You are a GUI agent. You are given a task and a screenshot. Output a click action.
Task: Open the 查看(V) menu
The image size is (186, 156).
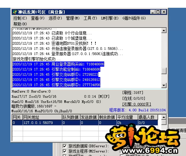pyautogui.click(x=38, y=18)
